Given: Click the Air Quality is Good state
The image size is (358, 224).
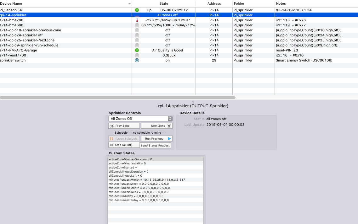Looking at the screenshot, I should (168, 50).
